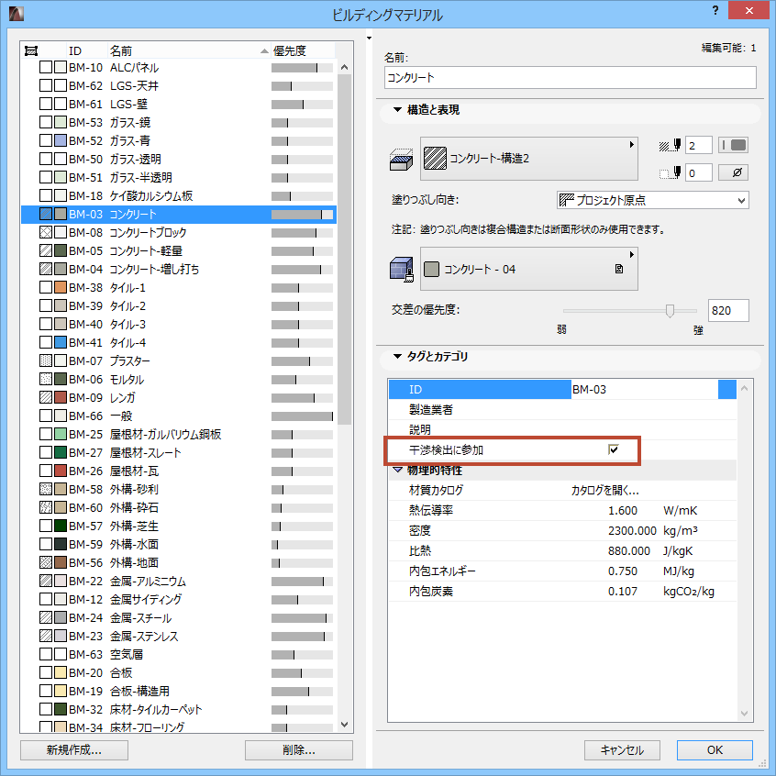Click the hatch icon of BM-09 レンガ
The height and width of the screenshot is (776, 776).
46,397
